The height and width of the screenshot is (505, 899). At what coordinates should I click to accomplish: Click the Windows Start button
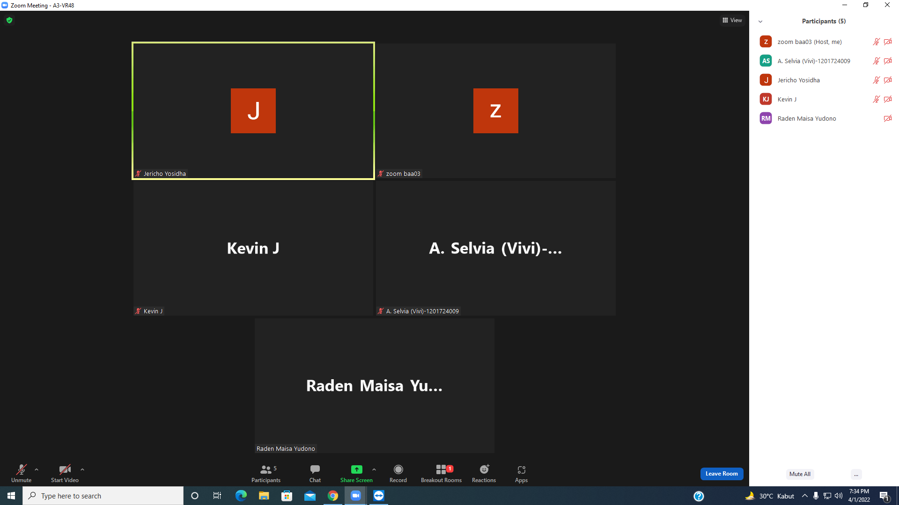click(x=11, y=496)
